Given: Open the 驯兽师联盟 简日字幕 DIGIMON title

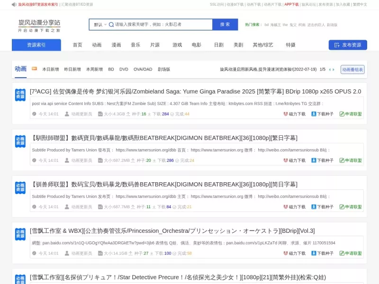Looking at the screenshot, I should pyautogui.click(x=163, y=184).
